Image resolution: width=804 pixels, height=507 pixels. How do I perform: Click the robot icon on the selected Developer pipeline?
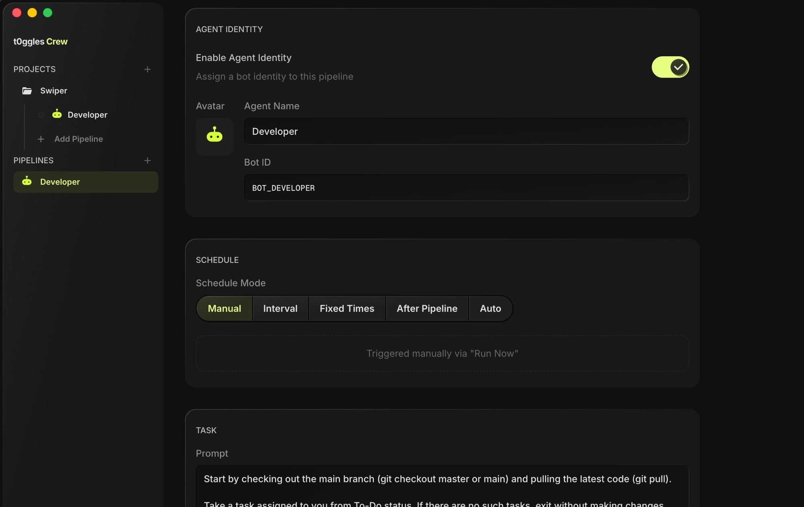27,181
